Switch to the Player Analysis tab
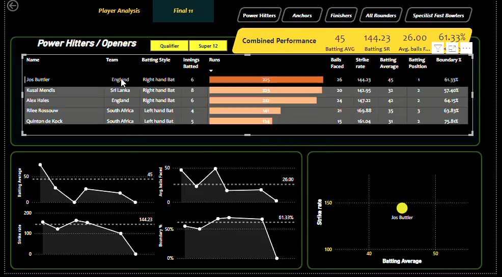Image resolution: width=502 pixels, height=277 pixels. [x=119, y=11]
